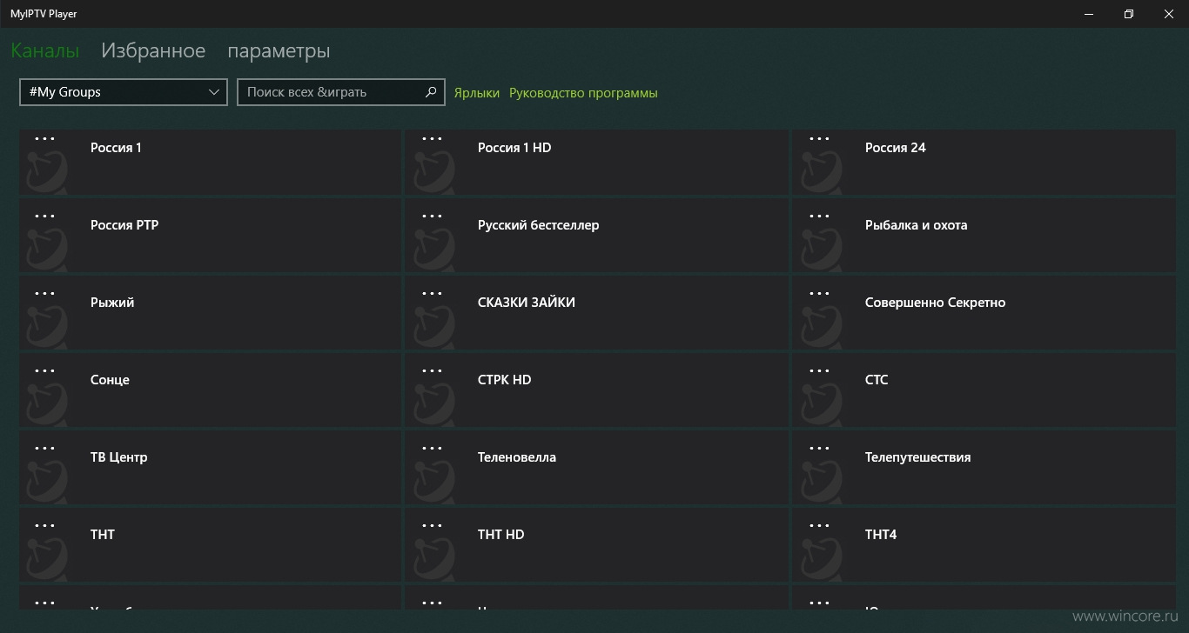Screen dimensions: 1189x633
Task: Open the three-dot menu for Россия 1
Action: (44, 139)
